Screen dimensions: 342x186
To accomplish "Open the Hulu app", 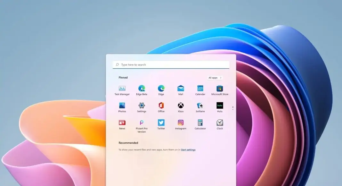I will tap(220, 106).
